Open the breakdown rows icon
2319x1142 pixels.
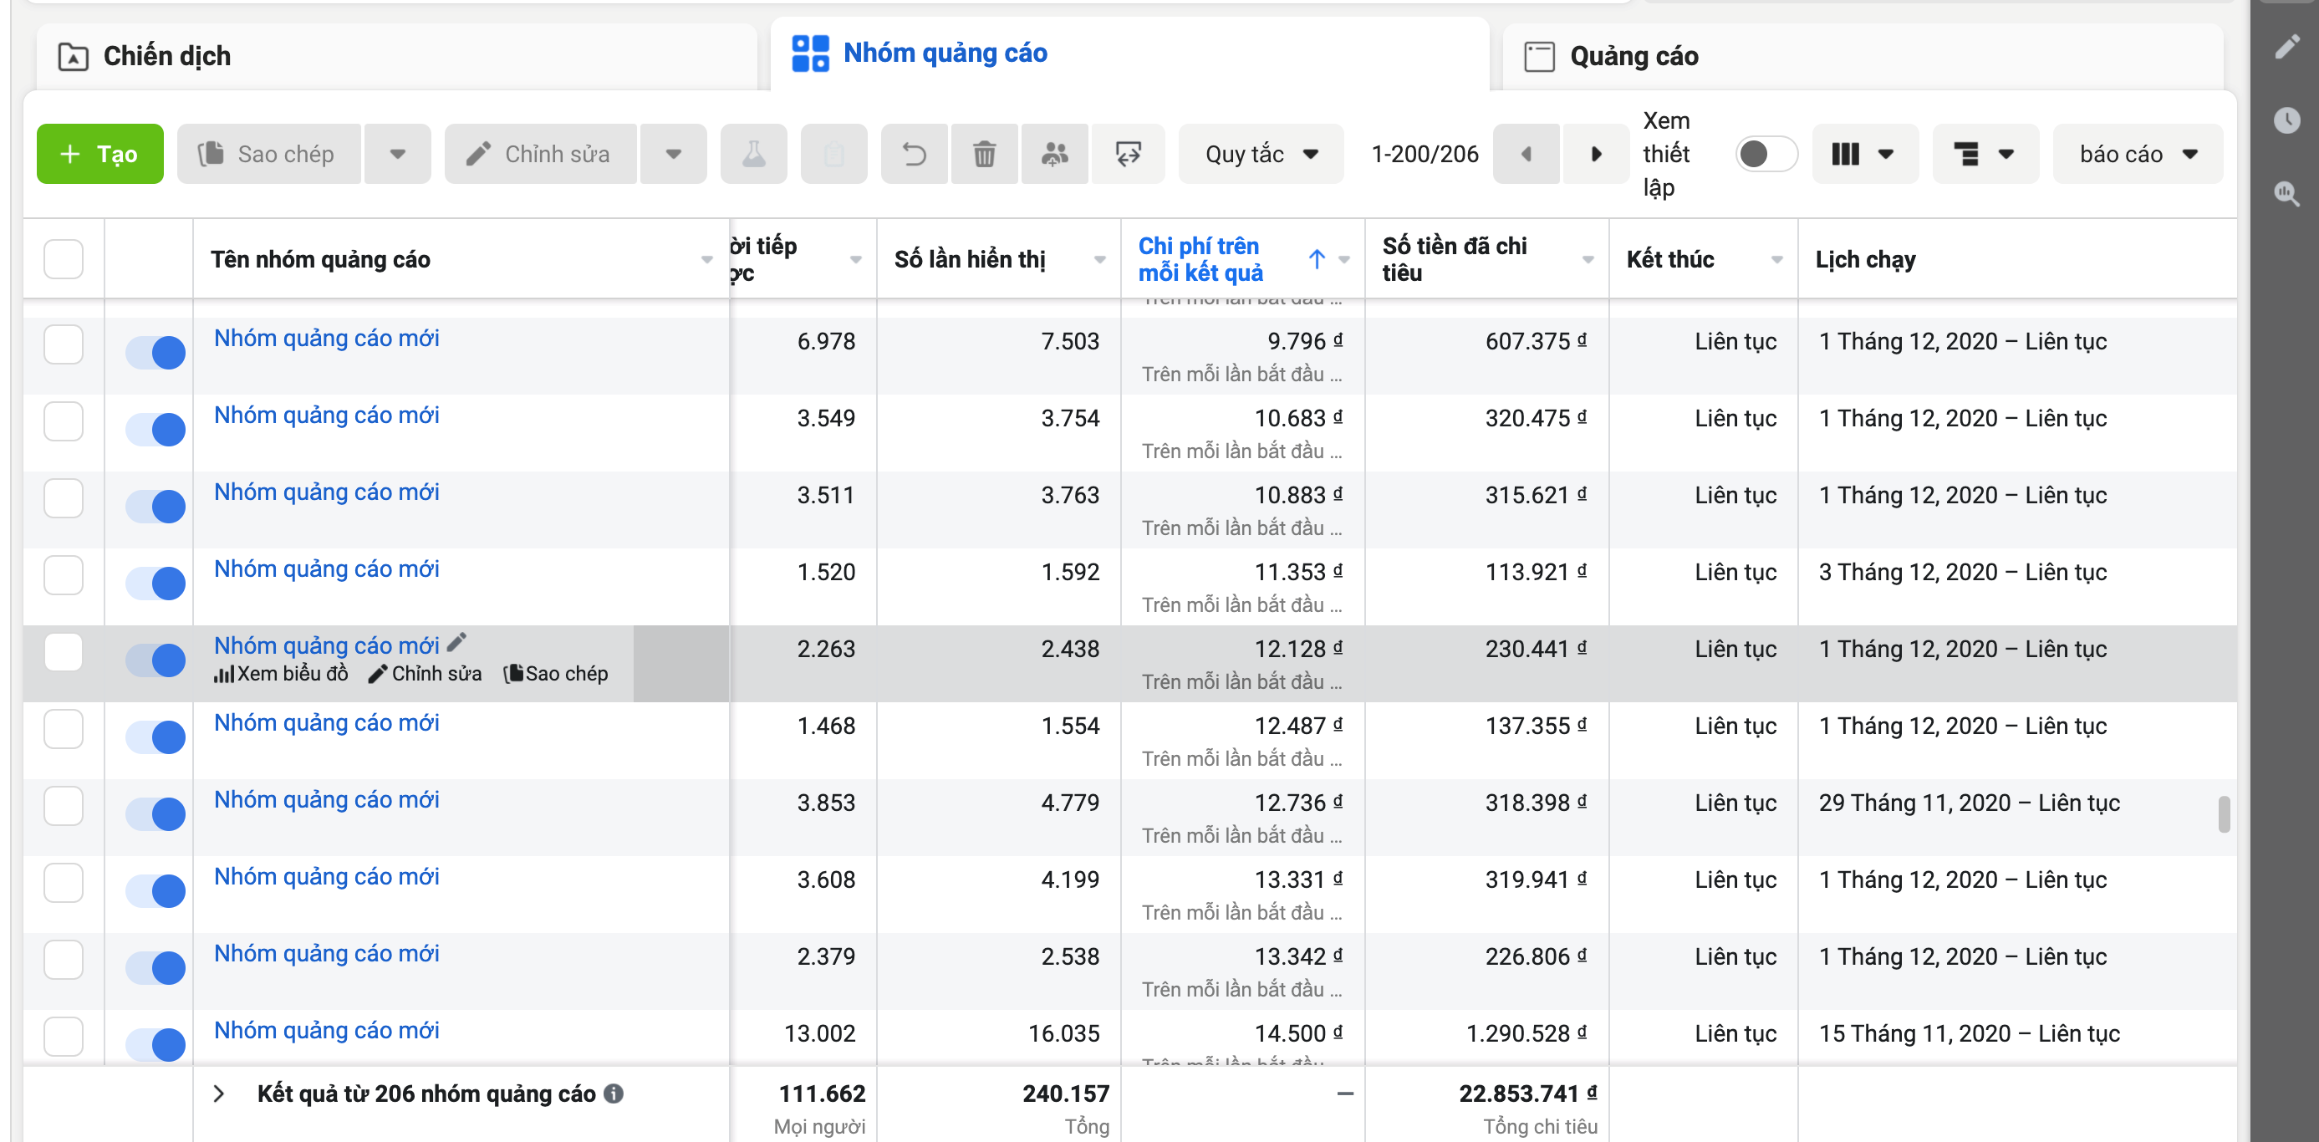pyautogui.click(x=1985, y=154)
